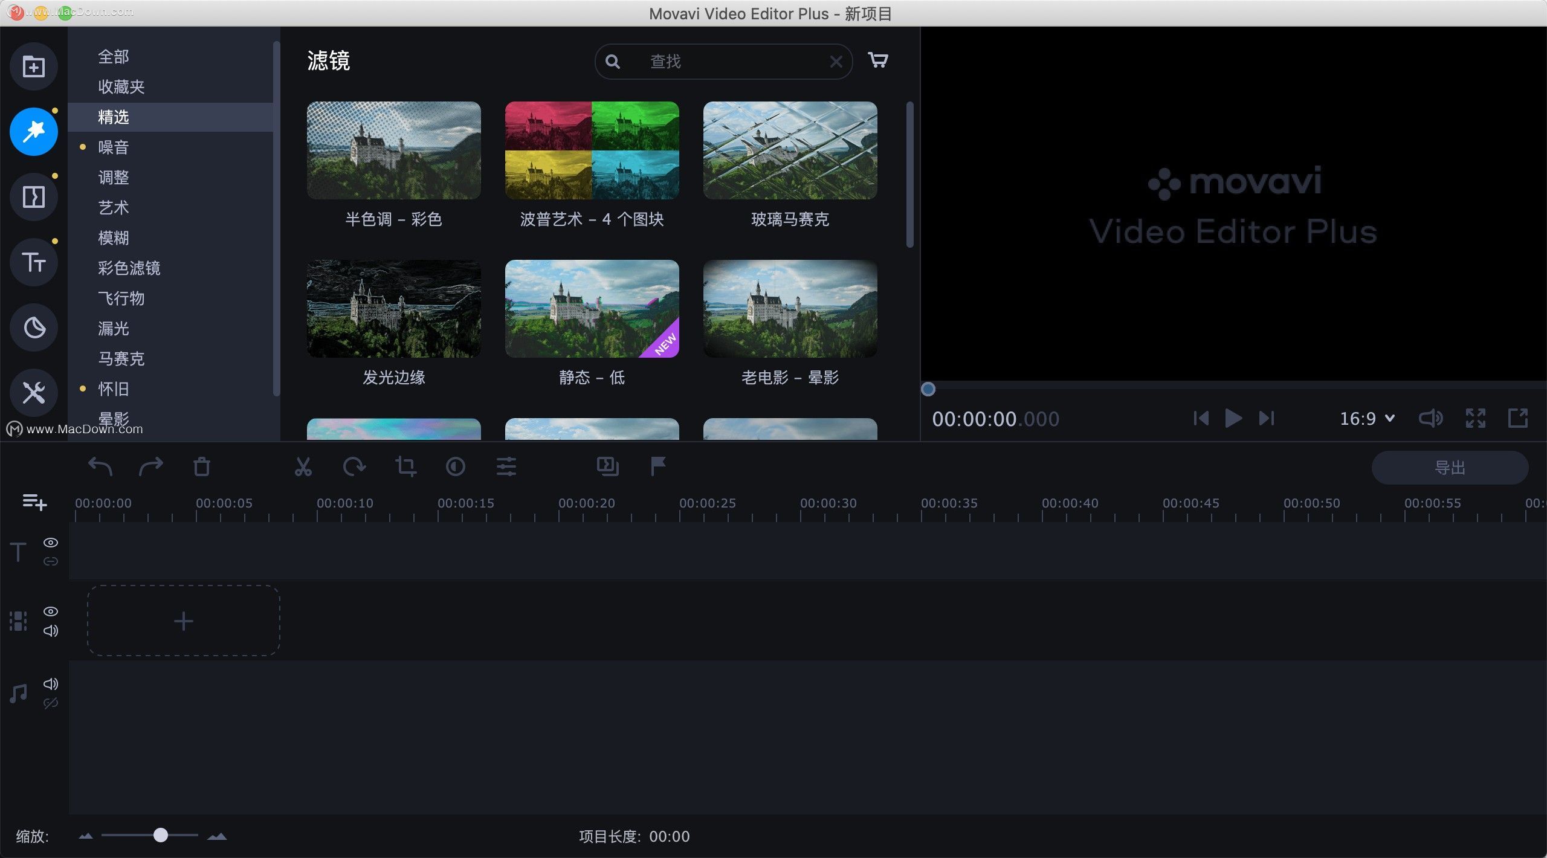Click the Redo arrow in toolbar
This screenshot has width=1547, height=858.
pos(151,466)
